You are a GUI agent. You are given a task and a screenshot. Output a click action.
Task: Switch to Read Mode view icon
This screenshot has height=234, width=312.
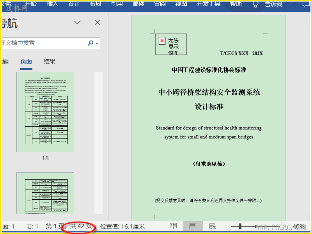(x=173, y=226)
